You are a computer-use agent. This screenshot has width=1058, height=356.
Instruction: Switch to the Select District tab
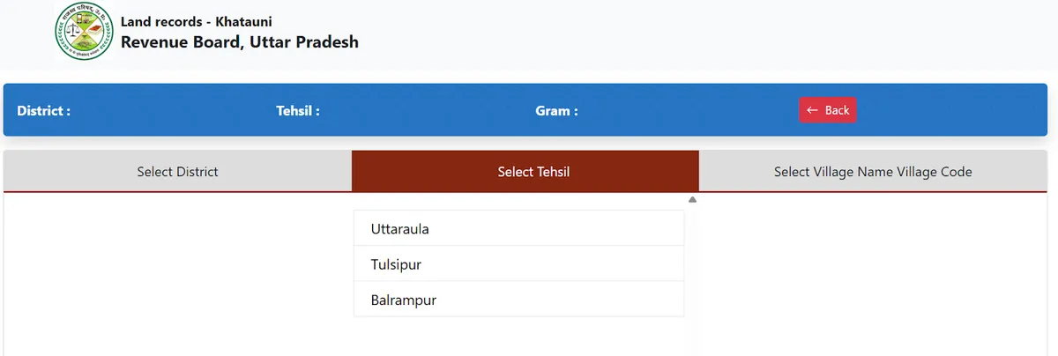click(x=177, y=171)
